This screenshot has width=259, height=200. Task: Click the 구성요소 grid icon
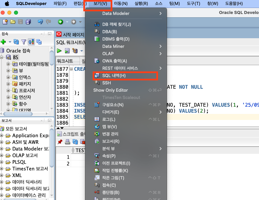(x=97, y=105)
